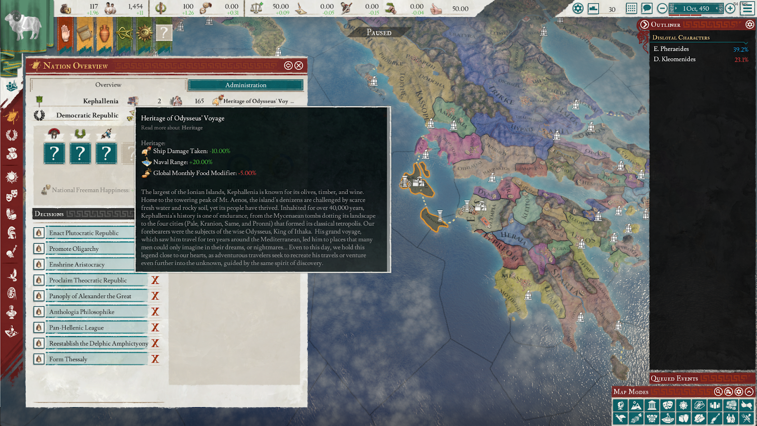Select Enact Plutocratic Republic decision
Viewport: 757px width, 426px height.
(x=90, y=233)
